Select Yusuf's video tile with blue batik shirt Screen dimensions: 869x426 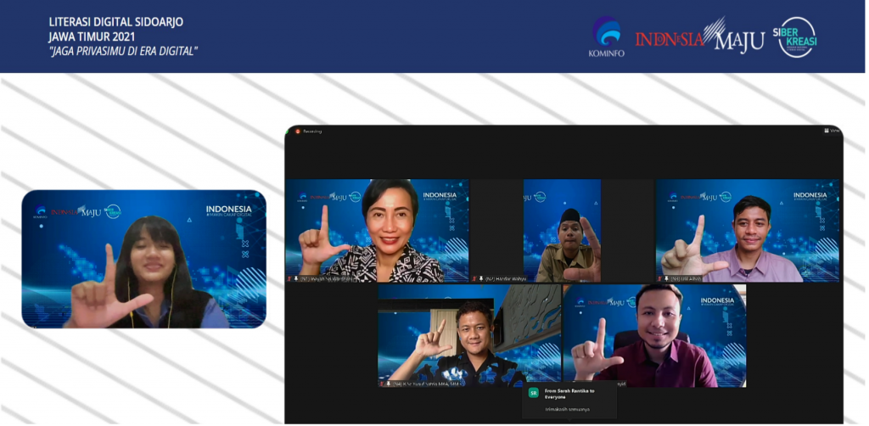pos(469,335)
